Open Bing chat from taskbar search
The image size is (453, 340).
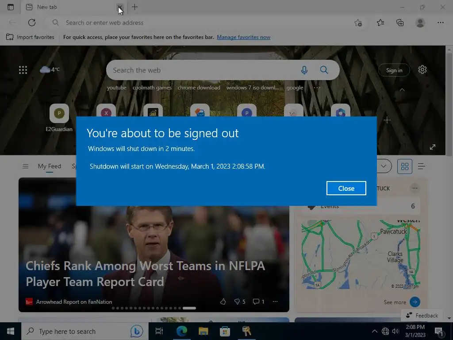coord(137,331)
